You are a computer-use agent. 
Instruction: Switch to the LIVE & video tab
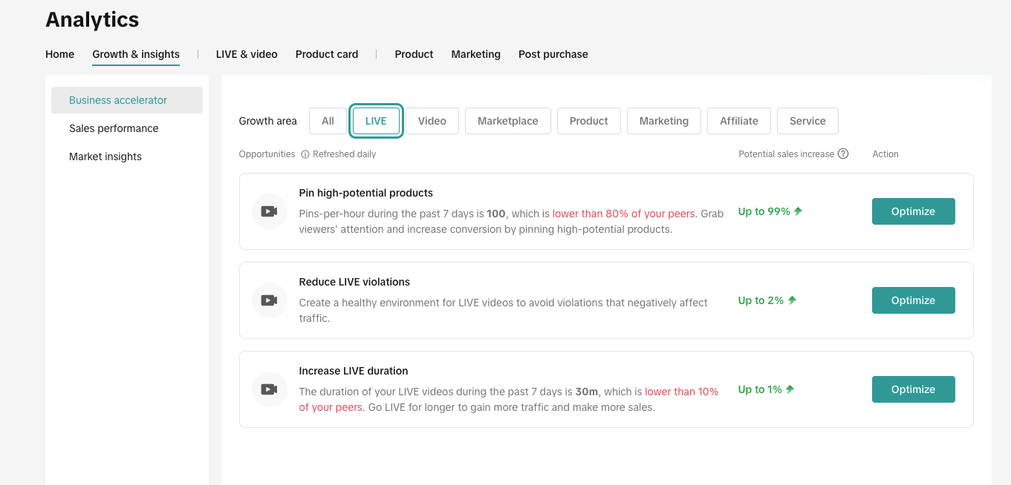[x=247, y=54]
